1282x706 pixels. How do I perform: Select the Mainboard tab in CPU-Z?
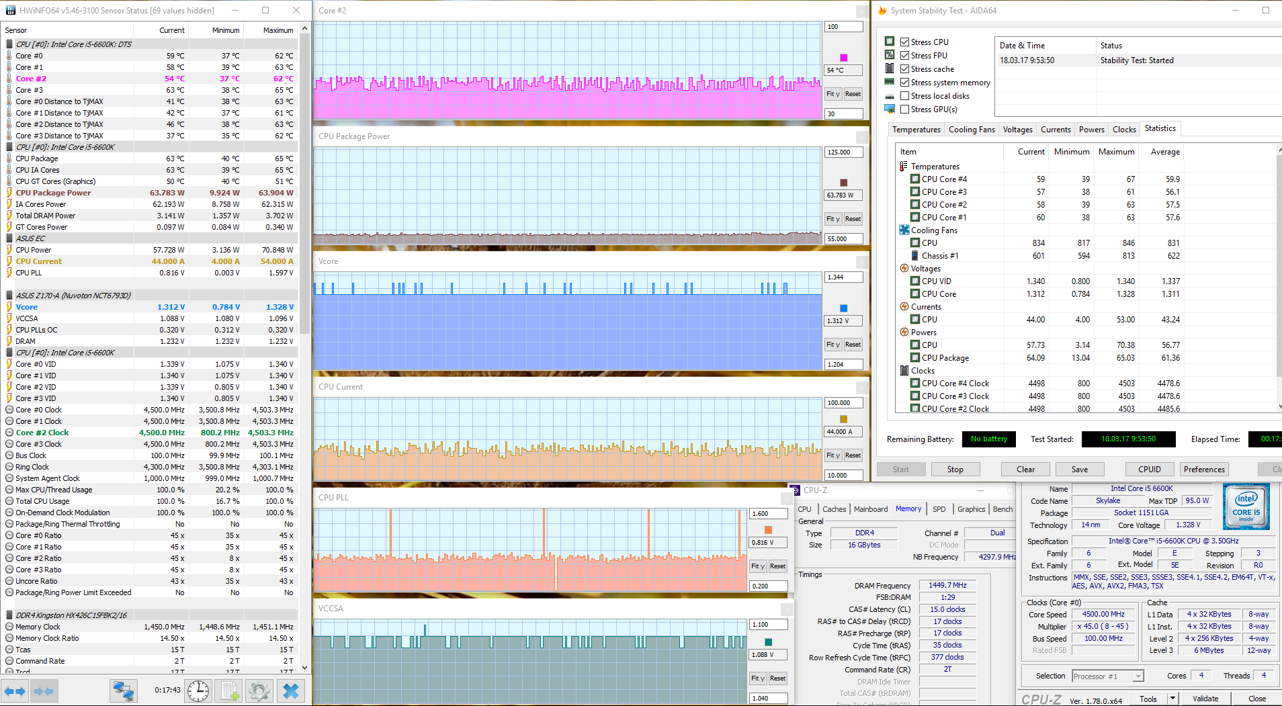click(871, 509)
